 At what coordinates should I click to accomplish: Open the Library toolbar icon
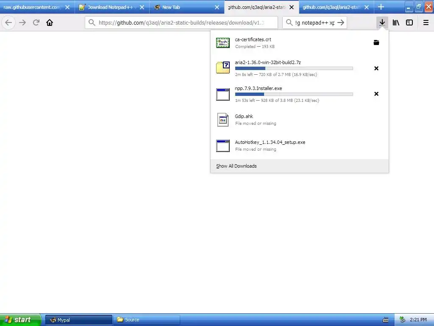pos(396,22)
